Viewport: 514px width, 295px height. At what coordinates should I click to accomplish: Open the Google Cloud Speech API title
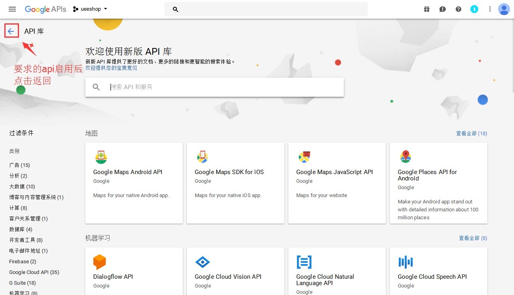432,277
